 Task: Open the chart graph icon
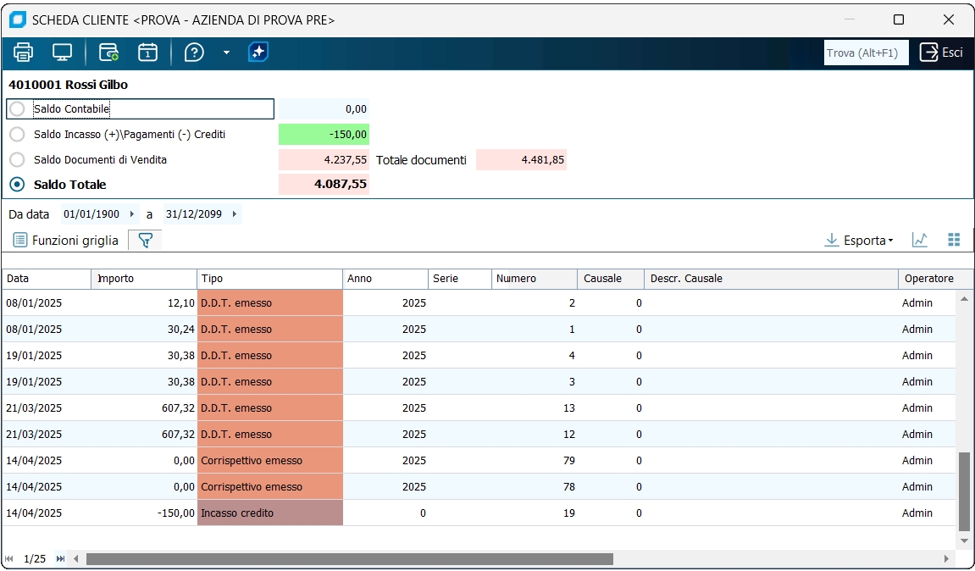(x=920, y=241)
